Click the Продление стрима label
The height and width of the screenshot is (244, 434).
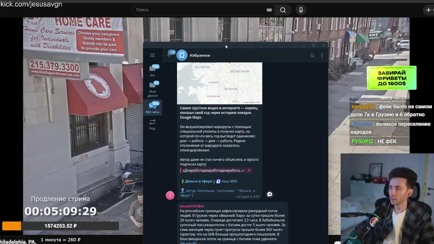click(60, 199)
